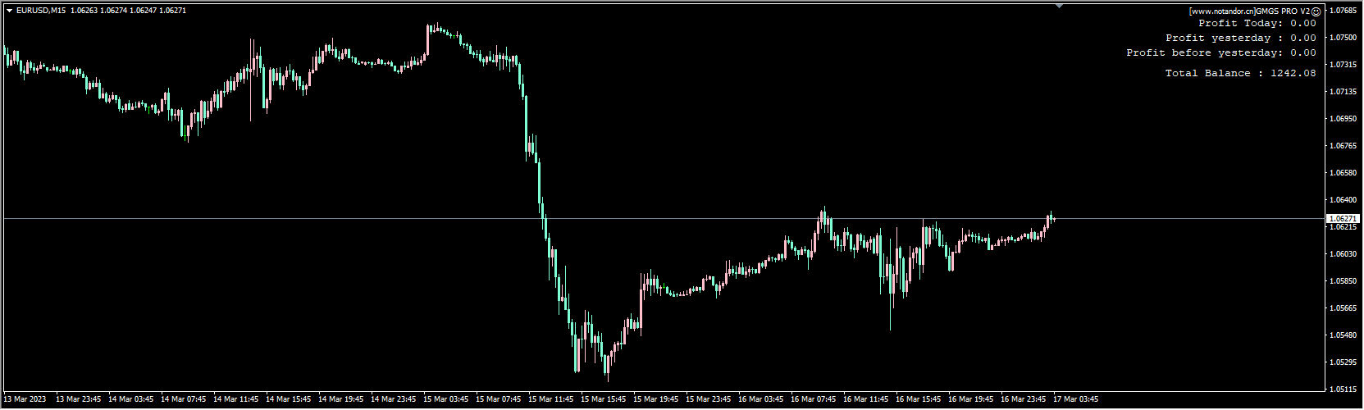Click the '17 Mar 03:45' time axis label
1364x410 pixels.
pos(1076,400)
